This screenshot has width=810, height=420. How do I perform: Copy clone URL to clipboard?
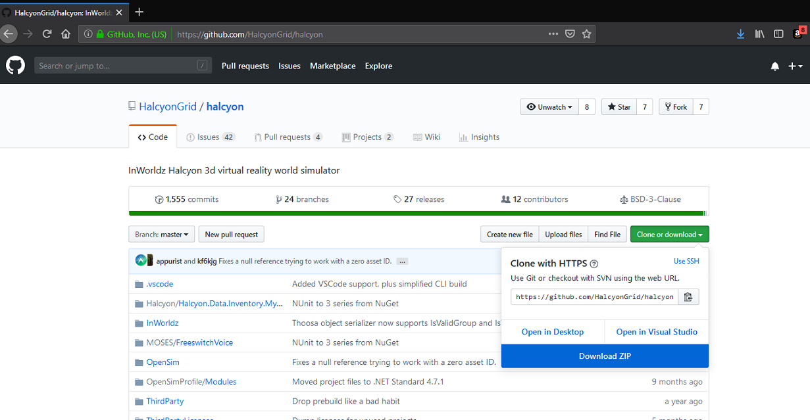[x=688, y=297]
